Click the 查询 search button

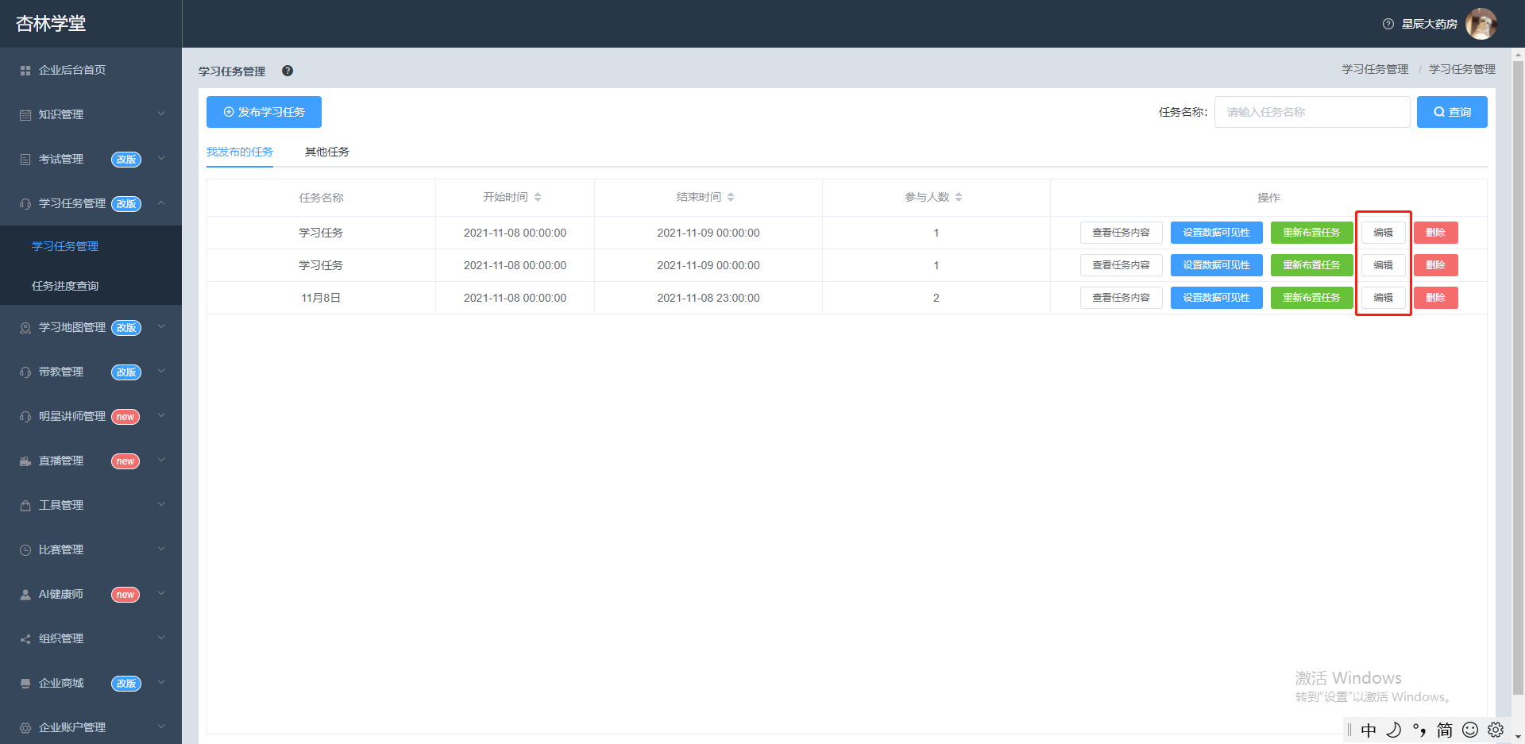coord(1452,112)
